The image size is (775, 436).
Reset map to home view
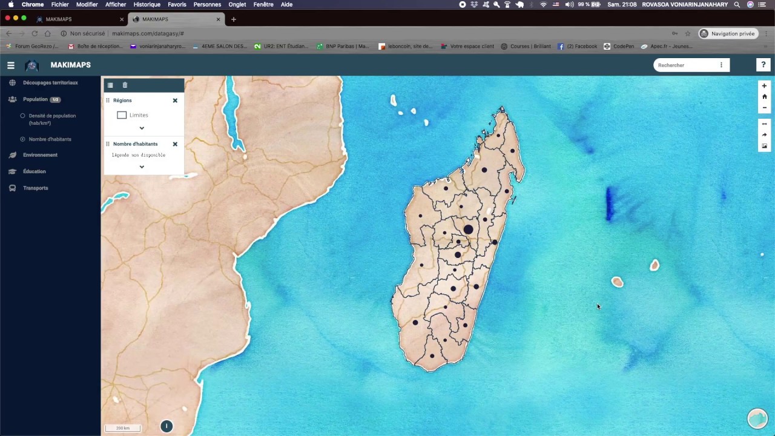[764, 97]
